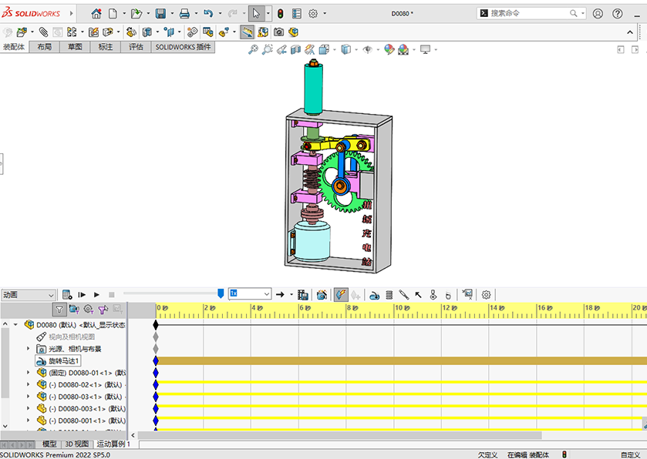Toggle the filter button above the motion tree
The width and height of the screenshot is (647, 459).
pyautogui.click(x=59, y=309)
